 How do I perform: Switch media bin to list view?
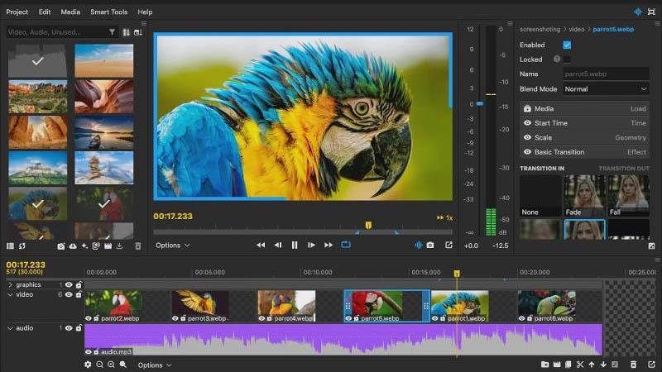point(11,246)
